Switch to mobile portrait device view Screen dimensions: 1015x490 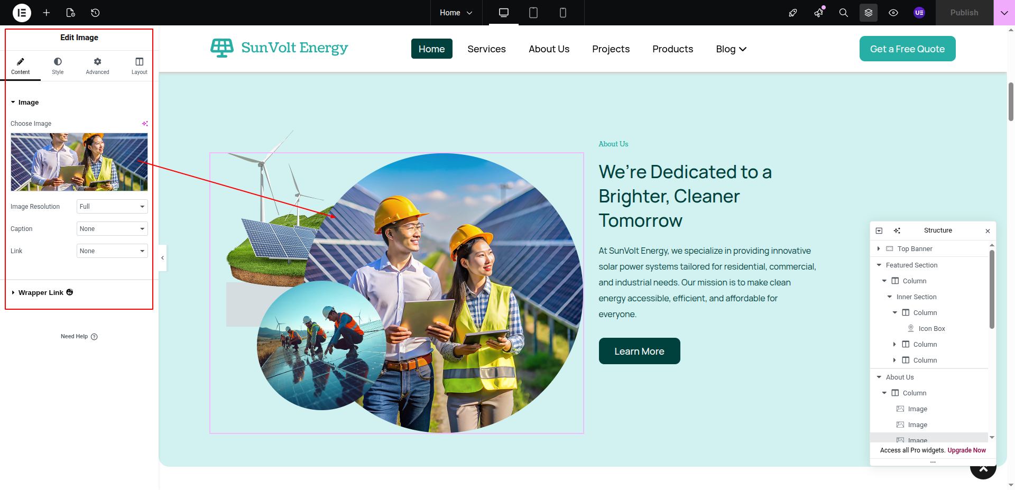(x=562, y=13)
